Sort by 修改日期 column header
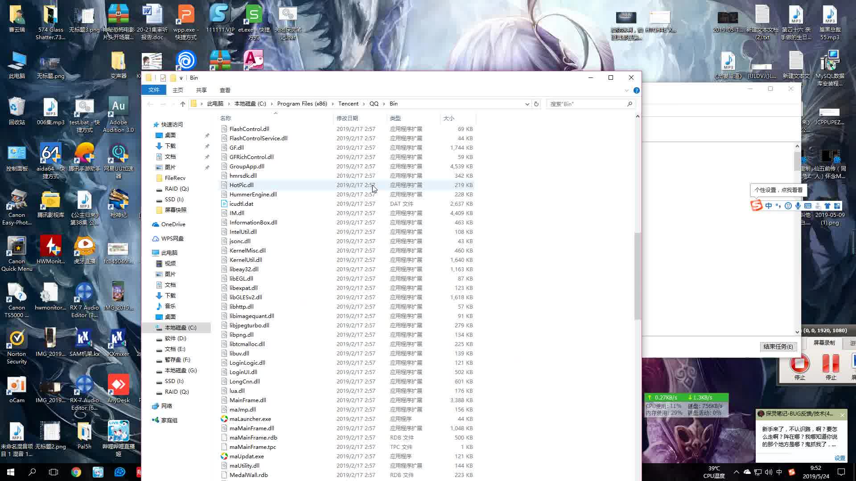Viewport: 856px width, 481px height. coord(360,118)
